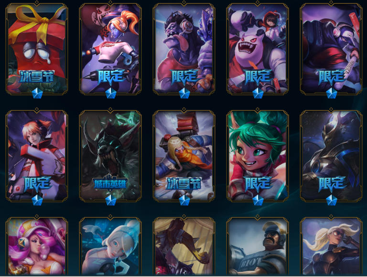Select the dark armored knight skin card
This screenshot has width=367, height=277.
331,156
